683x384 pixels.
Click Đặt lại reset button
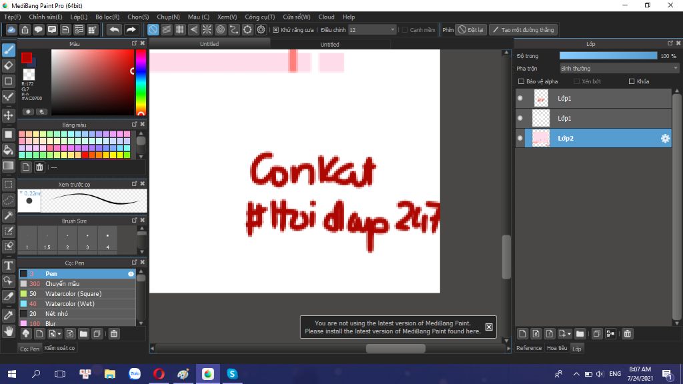(x=471, y=30)
